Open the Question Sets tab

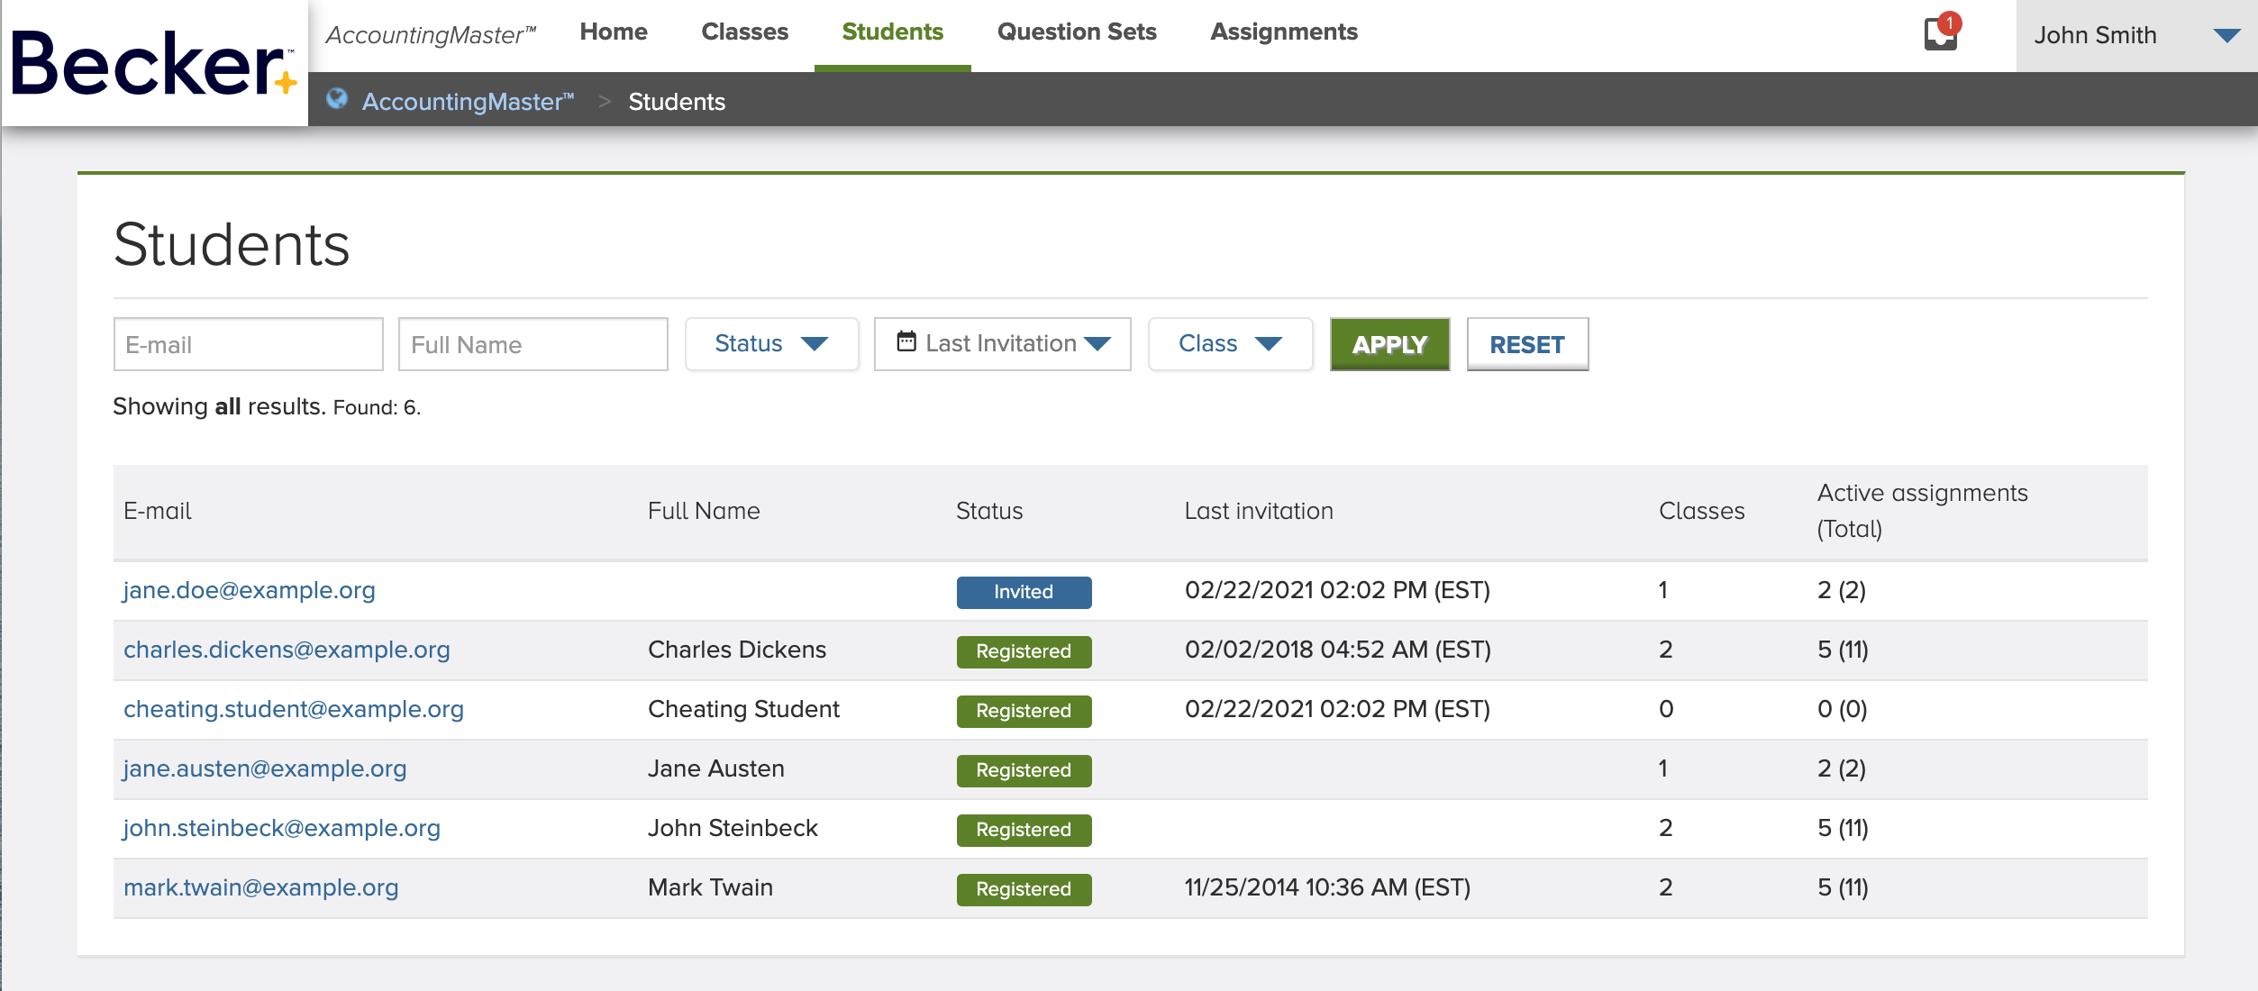pyautogui.click(x=1077, y=32)
